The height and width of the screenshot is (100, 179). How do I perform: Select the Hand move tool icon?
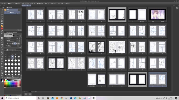coord(2,75)
